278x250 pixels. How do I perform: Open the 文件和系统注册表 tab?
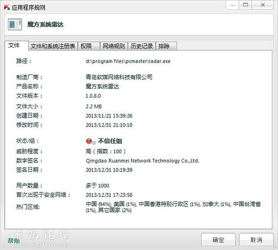[x=53, y=46]
